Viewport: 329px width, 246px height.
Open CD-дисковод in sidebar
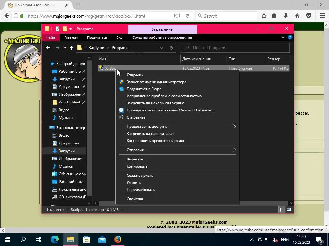click(x=69, y=197)
